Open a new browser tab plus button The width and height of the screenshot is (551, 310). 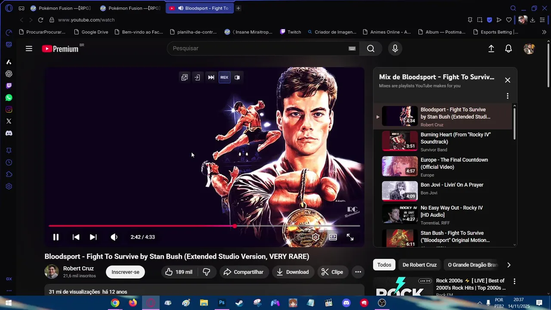pos(238,8)
